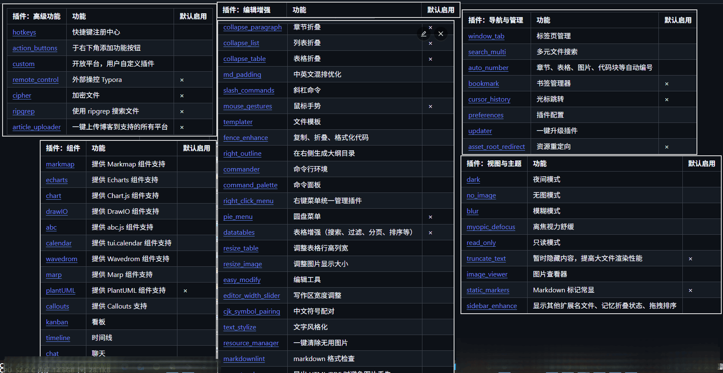Open the article_uploader link
The image size is (723, 373).
tap(37, 127)
